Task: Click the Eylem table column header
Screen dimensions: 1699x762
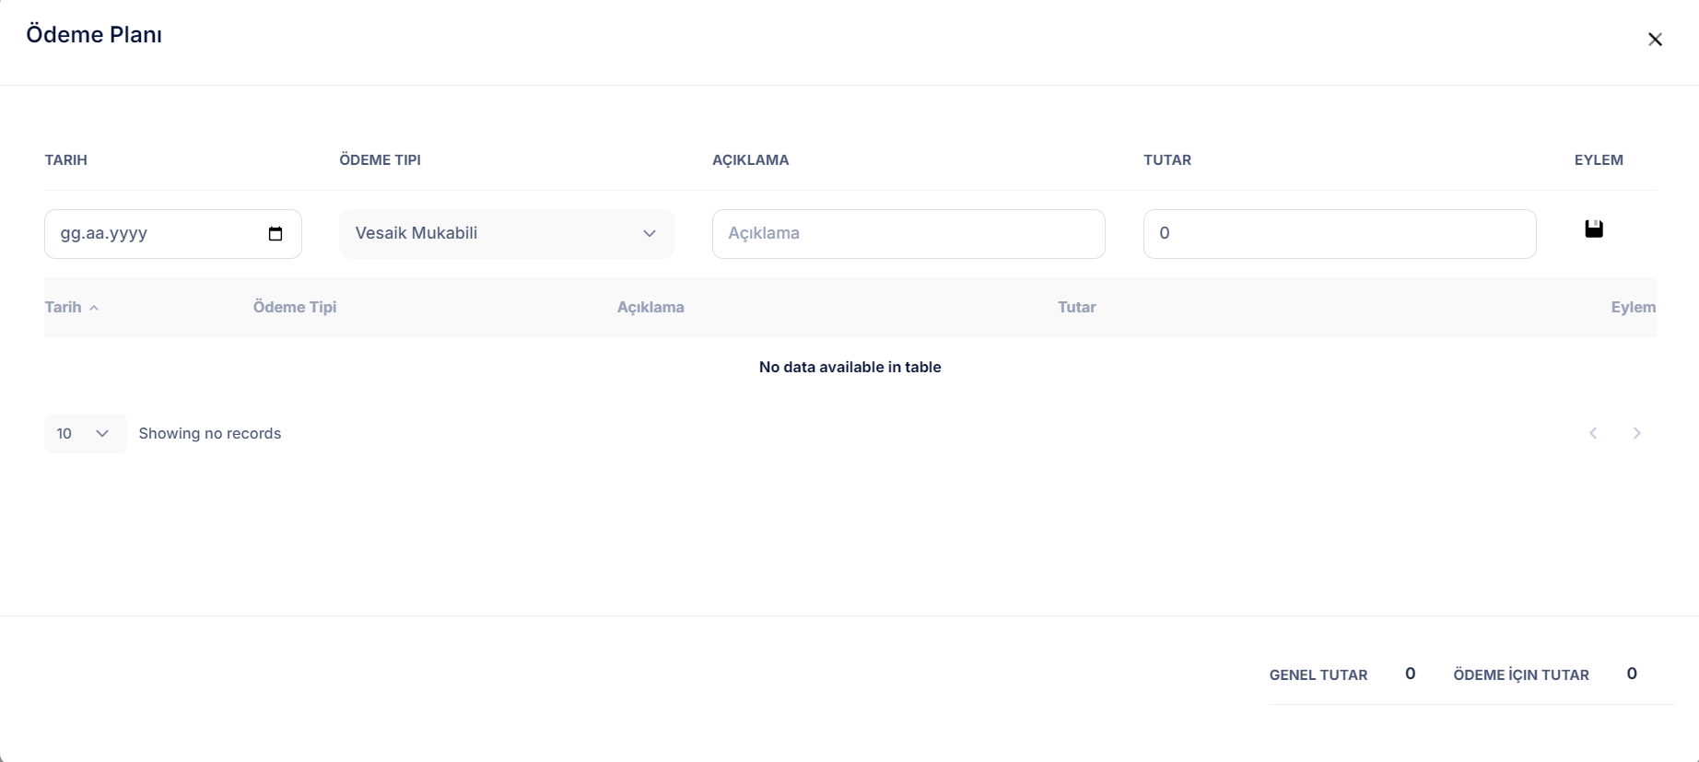Action: (1632, 308)
